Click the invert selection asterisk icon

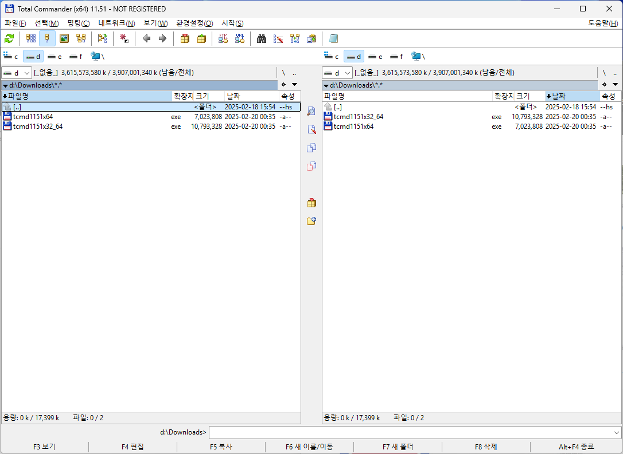point(124,38)
